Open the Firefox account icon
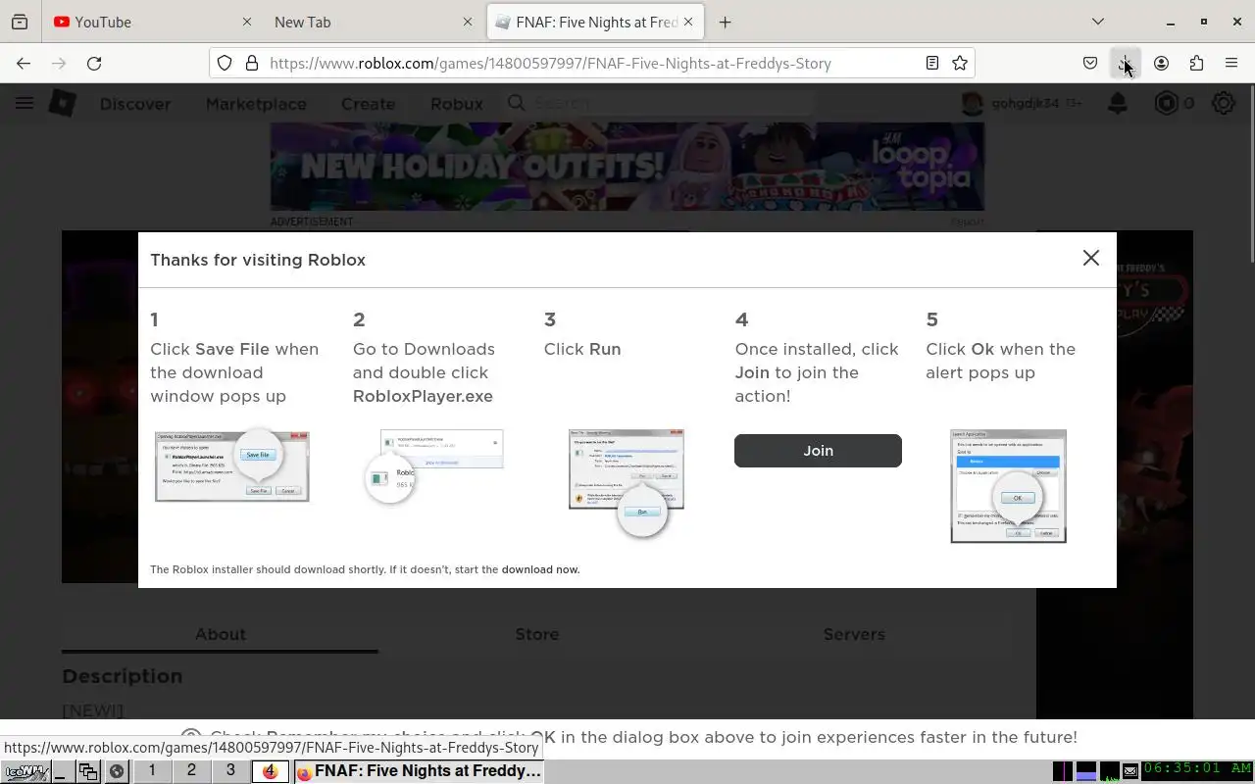1255x784 pixels. pyautogui.click(x=1161, y=63)
